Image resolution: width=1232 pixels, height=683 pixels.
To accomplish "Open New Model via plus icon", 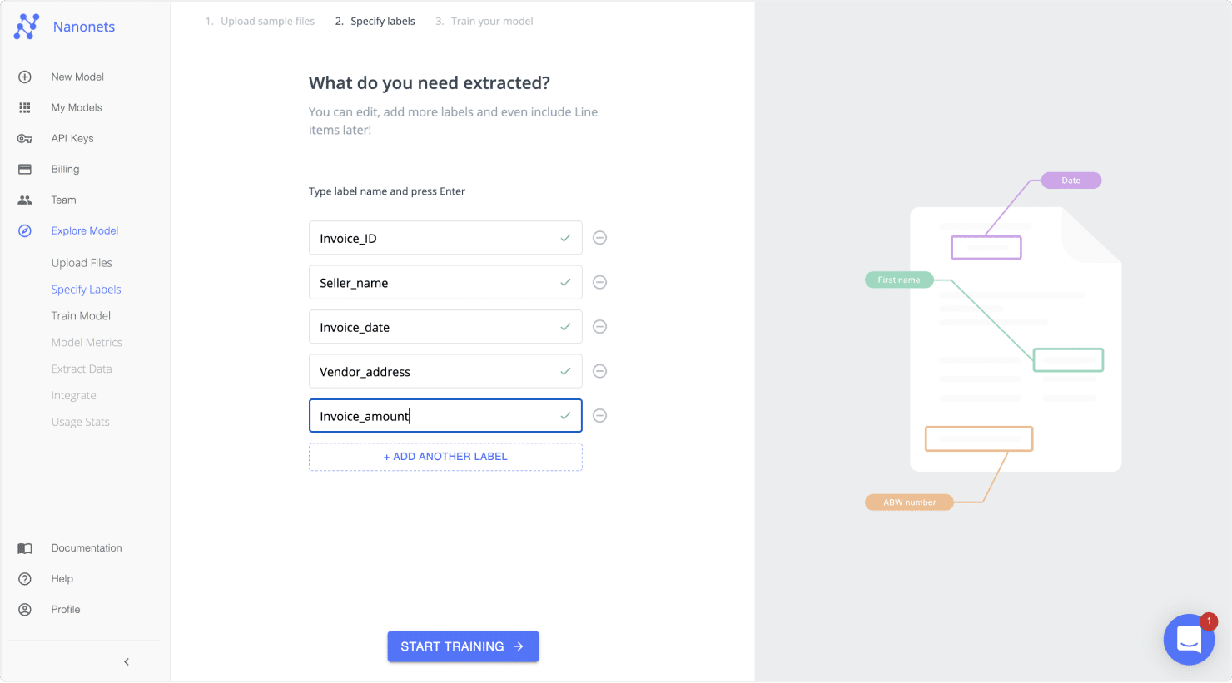I will pyautogui.click(x=25, y=77).
